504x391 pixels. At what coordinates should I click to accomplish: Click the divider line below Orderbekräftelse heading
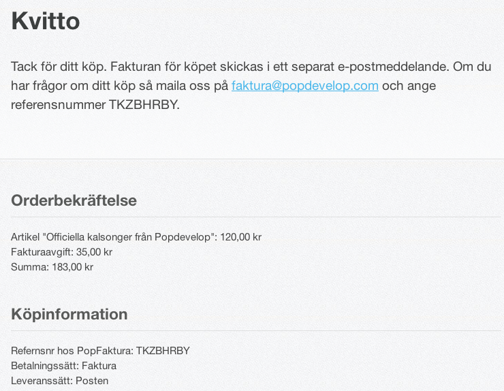point(256,217)
